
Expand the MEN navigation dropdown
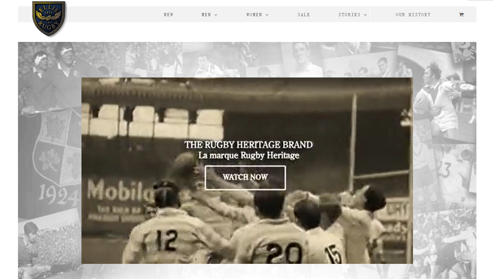coord(206,14)
